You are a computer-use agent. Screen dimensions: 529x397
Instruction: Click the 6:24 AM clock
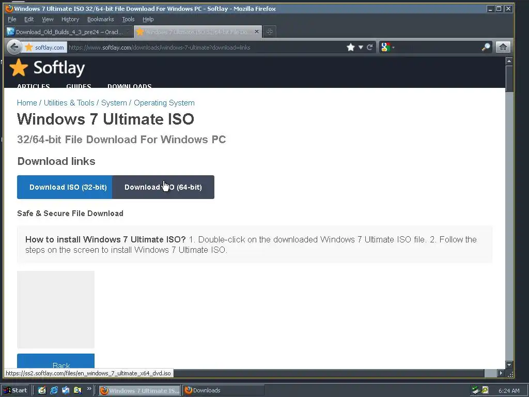pyautogui.click(x=509, y=391)
